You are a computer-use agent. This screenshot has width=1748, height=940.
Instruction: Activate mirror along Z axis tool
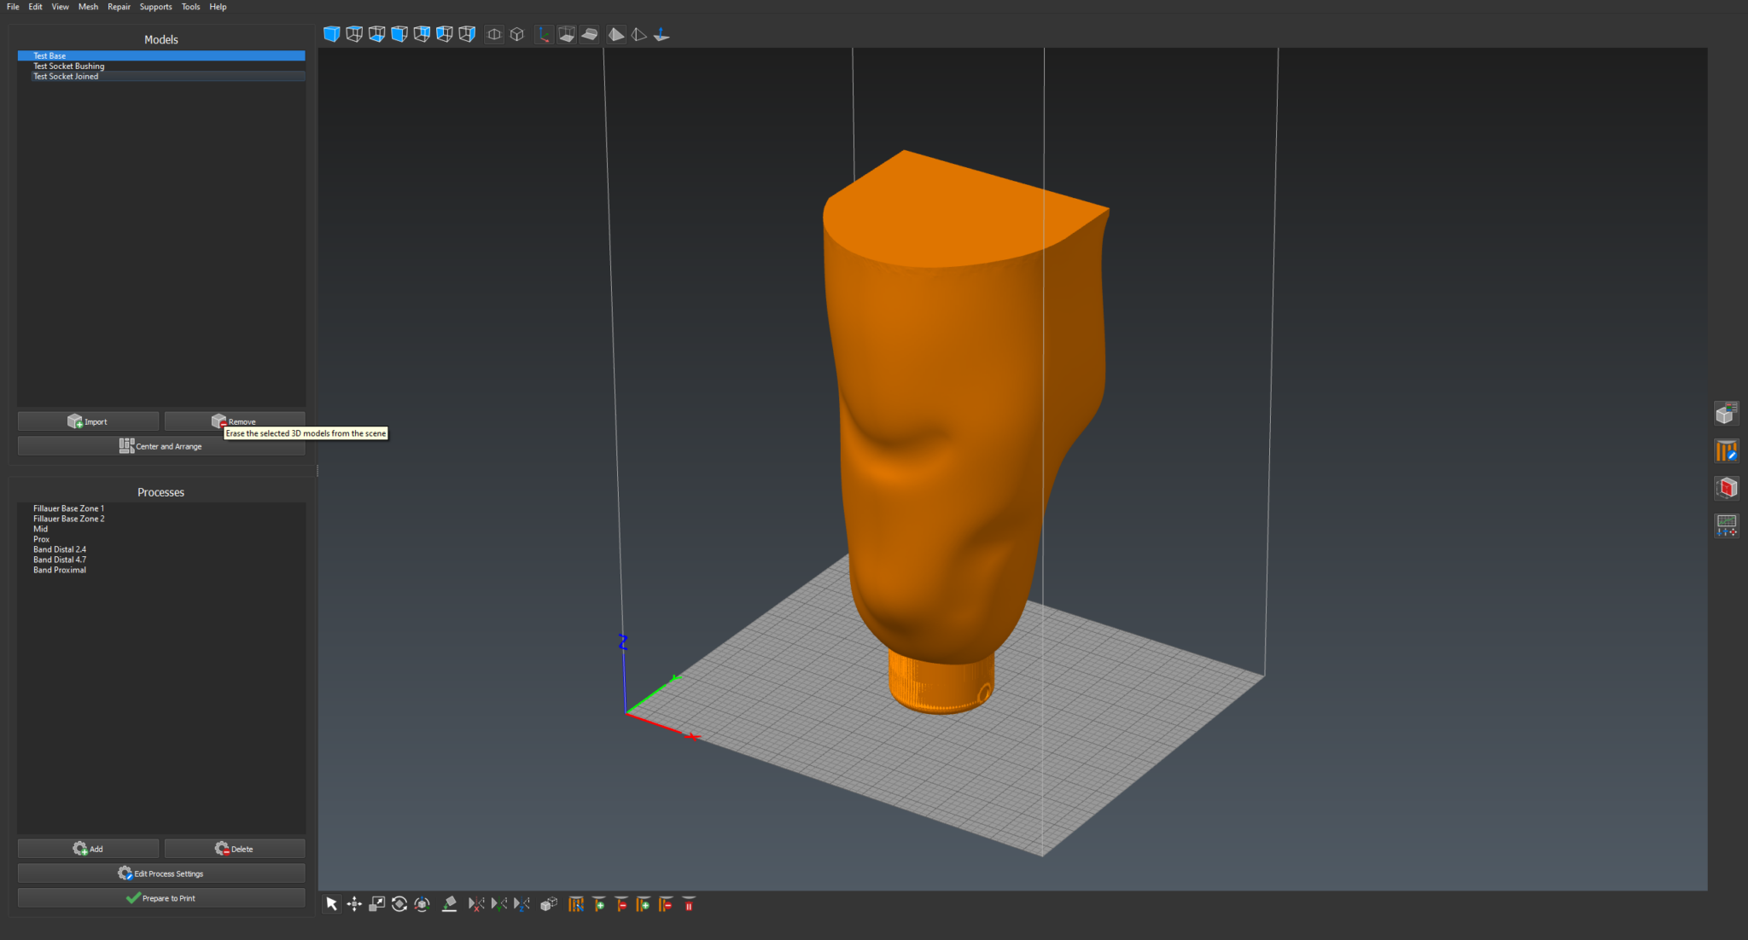pyautogui.click(x=522, y=904)
